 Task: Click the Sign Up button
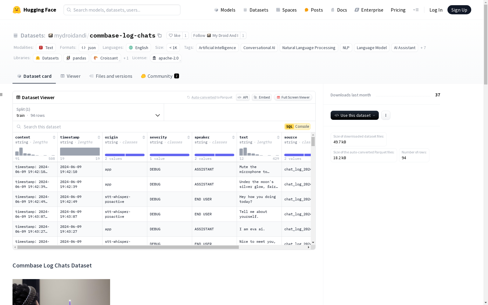pyautogui.click(x=459, y=10)
